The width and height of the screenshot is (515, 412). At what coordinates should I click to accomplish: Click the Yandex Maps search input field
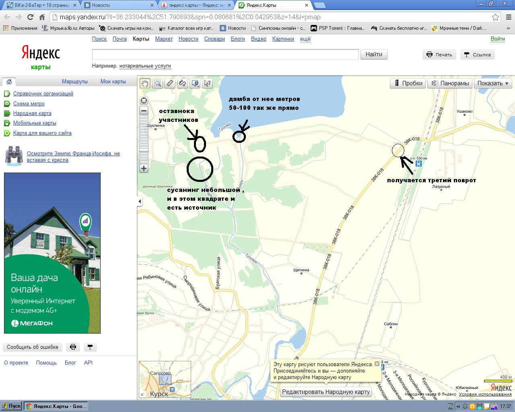[x=225, y=54]
